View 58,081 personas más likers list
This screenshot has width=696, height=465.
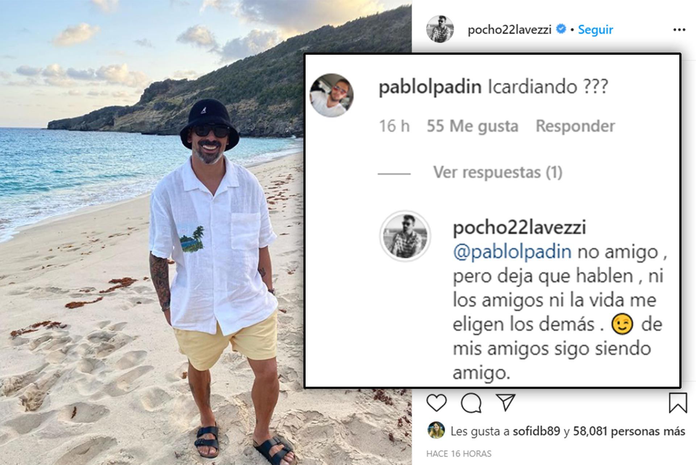coord(629,431)
